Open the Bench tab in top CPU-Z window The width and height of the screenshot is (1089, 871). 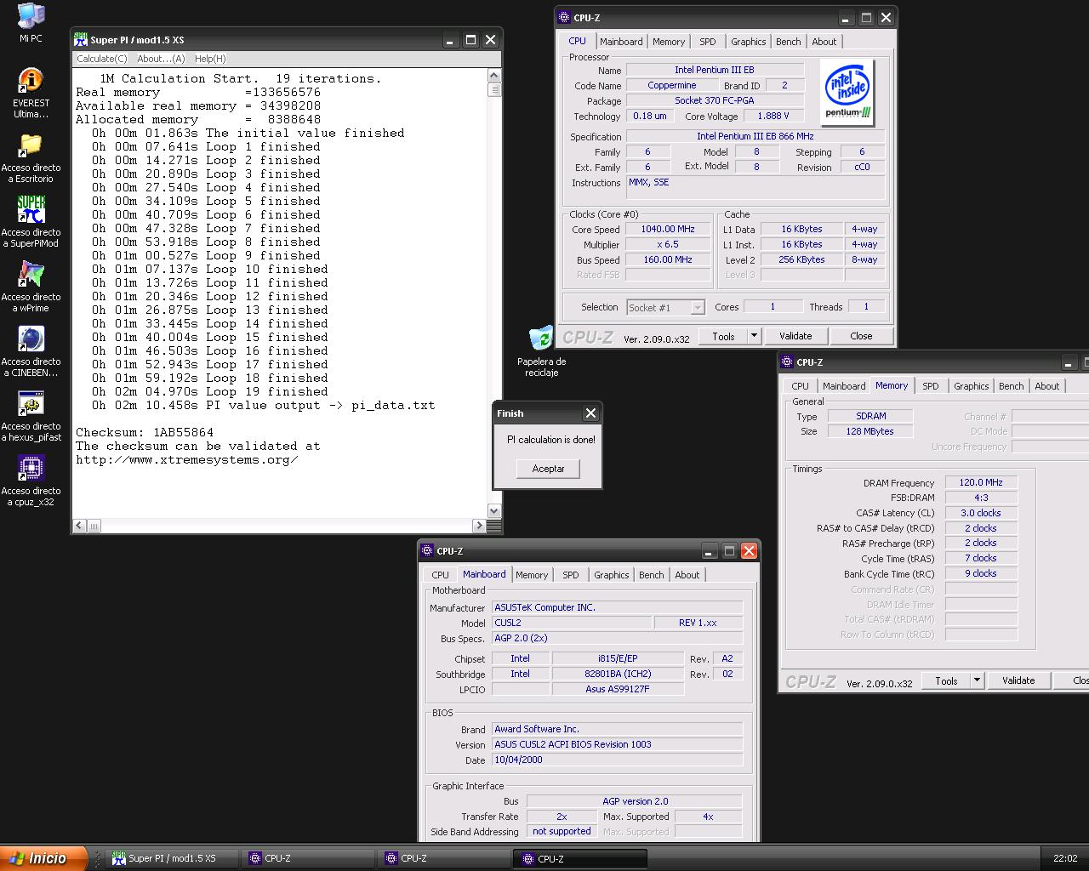pyautogui.click(x=789, y=42)
